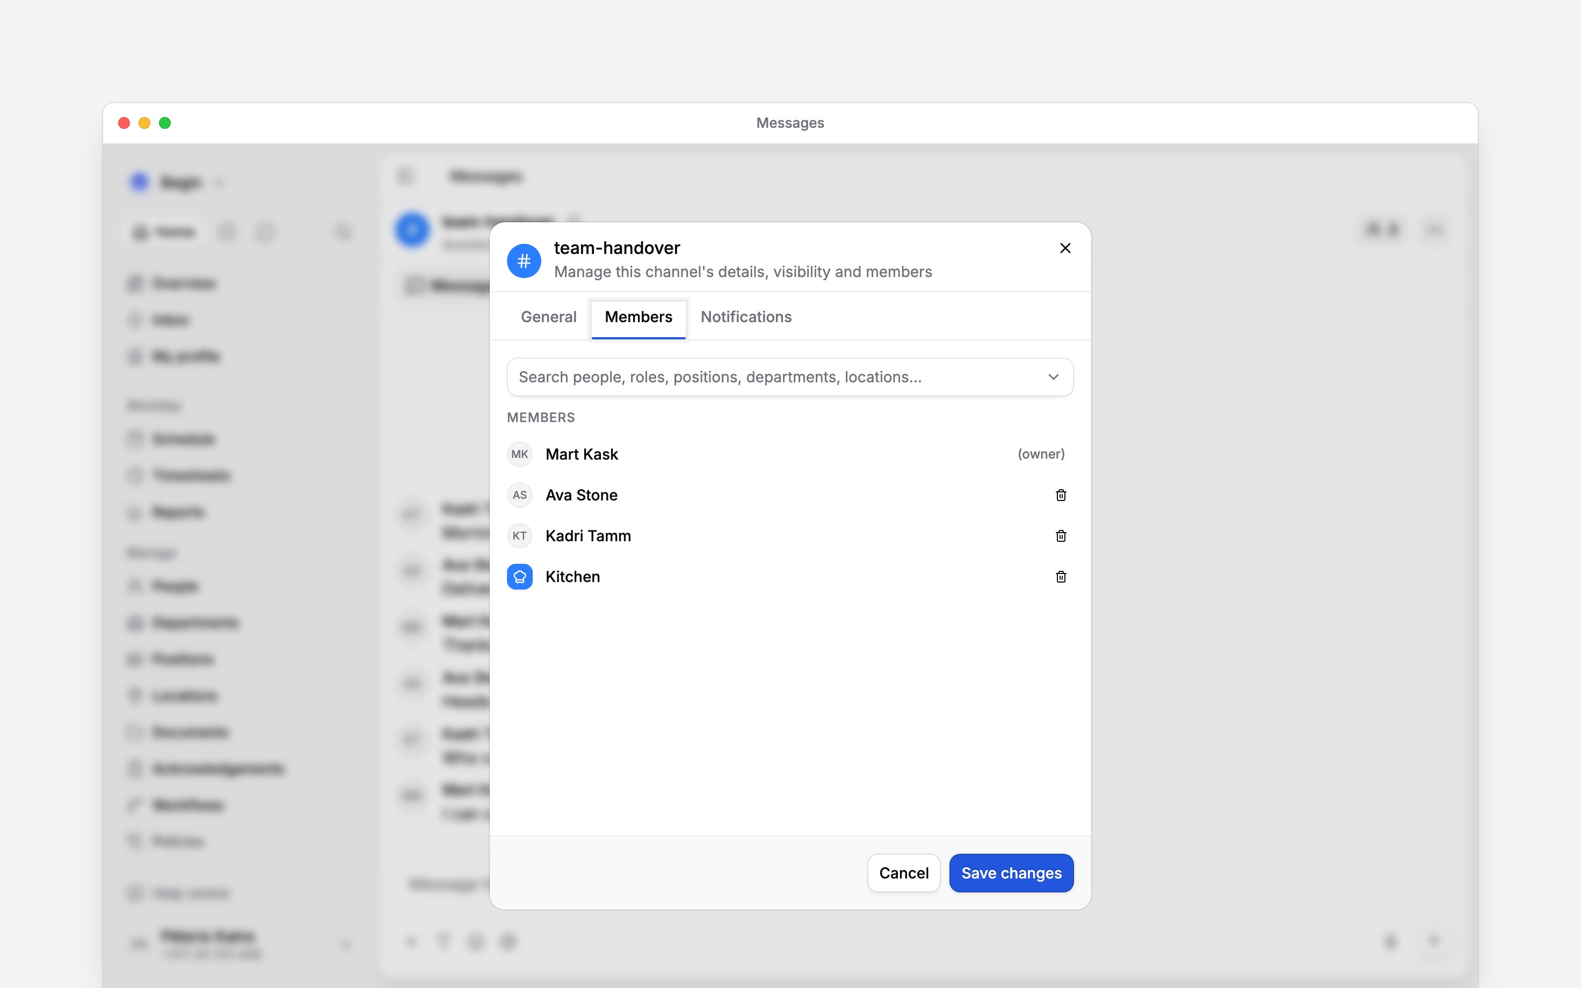Click the Save changes button
The image size is (1581, 988).
click(x=1011, y=873)
